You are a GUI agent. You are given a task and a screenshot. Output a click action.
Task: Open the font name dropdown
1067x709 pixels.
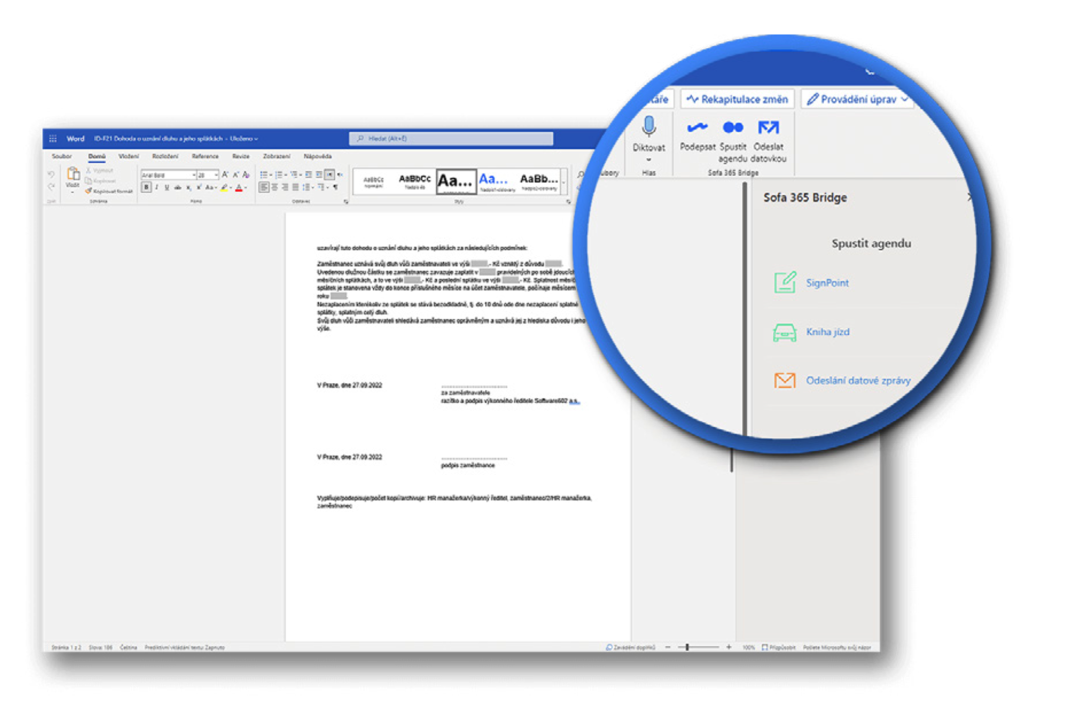click(x=169, y=175)
